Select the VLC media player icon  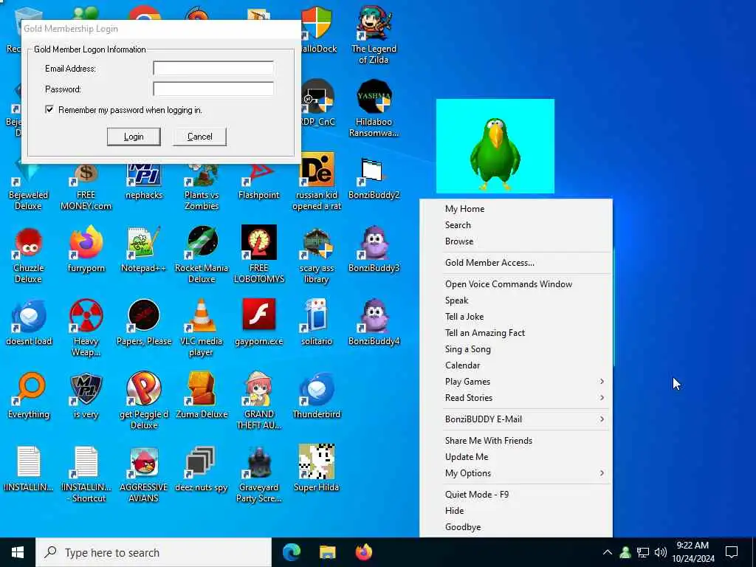tap(202, 328)
